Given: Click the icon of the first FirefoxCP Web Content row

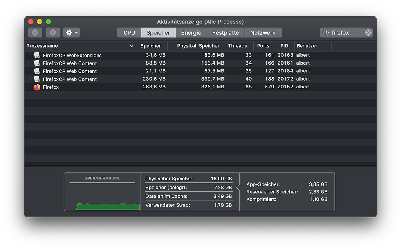Looking at the screenshot, I should point(36,63).
